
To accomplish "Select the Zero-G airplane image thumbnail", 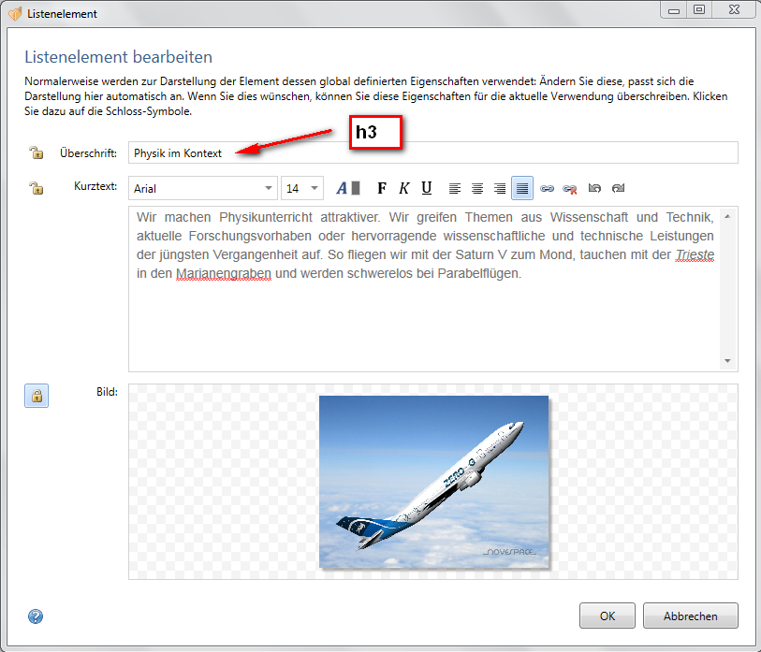I will (x=434, y=482).
